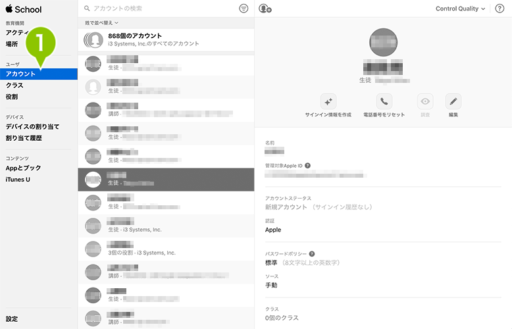
Task: Open the Control Quality dropdown
Action: (460, 9)
